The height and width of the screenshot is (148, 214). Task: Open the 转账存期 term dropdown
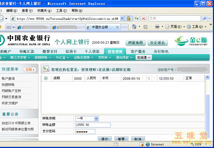pos(96,118)
